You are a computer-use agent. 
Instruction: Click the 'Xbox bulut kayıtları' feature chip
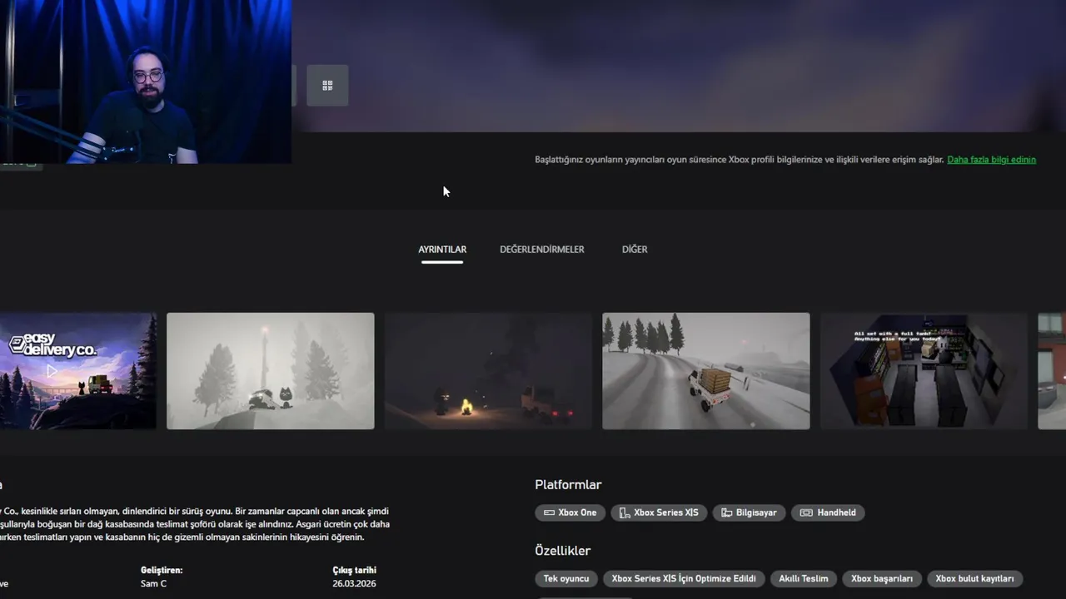974,579
